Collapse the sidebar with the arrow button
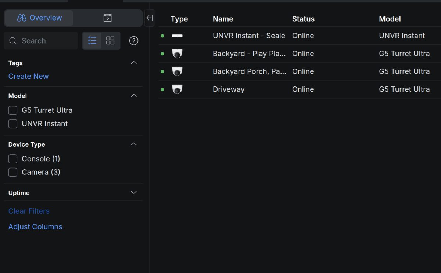Image resolution: width=441 pixels, height=273 pixels. click(x=150, y=18)
